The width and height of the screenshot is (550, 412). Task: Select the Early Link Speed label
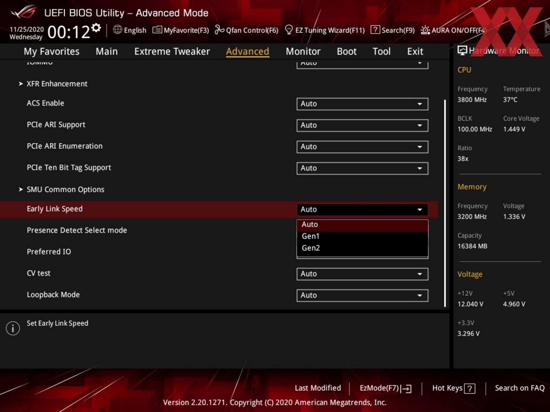tap(55, 209)
